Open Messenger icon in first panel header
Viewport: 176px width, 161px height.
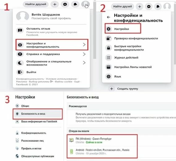pos(65,4)
